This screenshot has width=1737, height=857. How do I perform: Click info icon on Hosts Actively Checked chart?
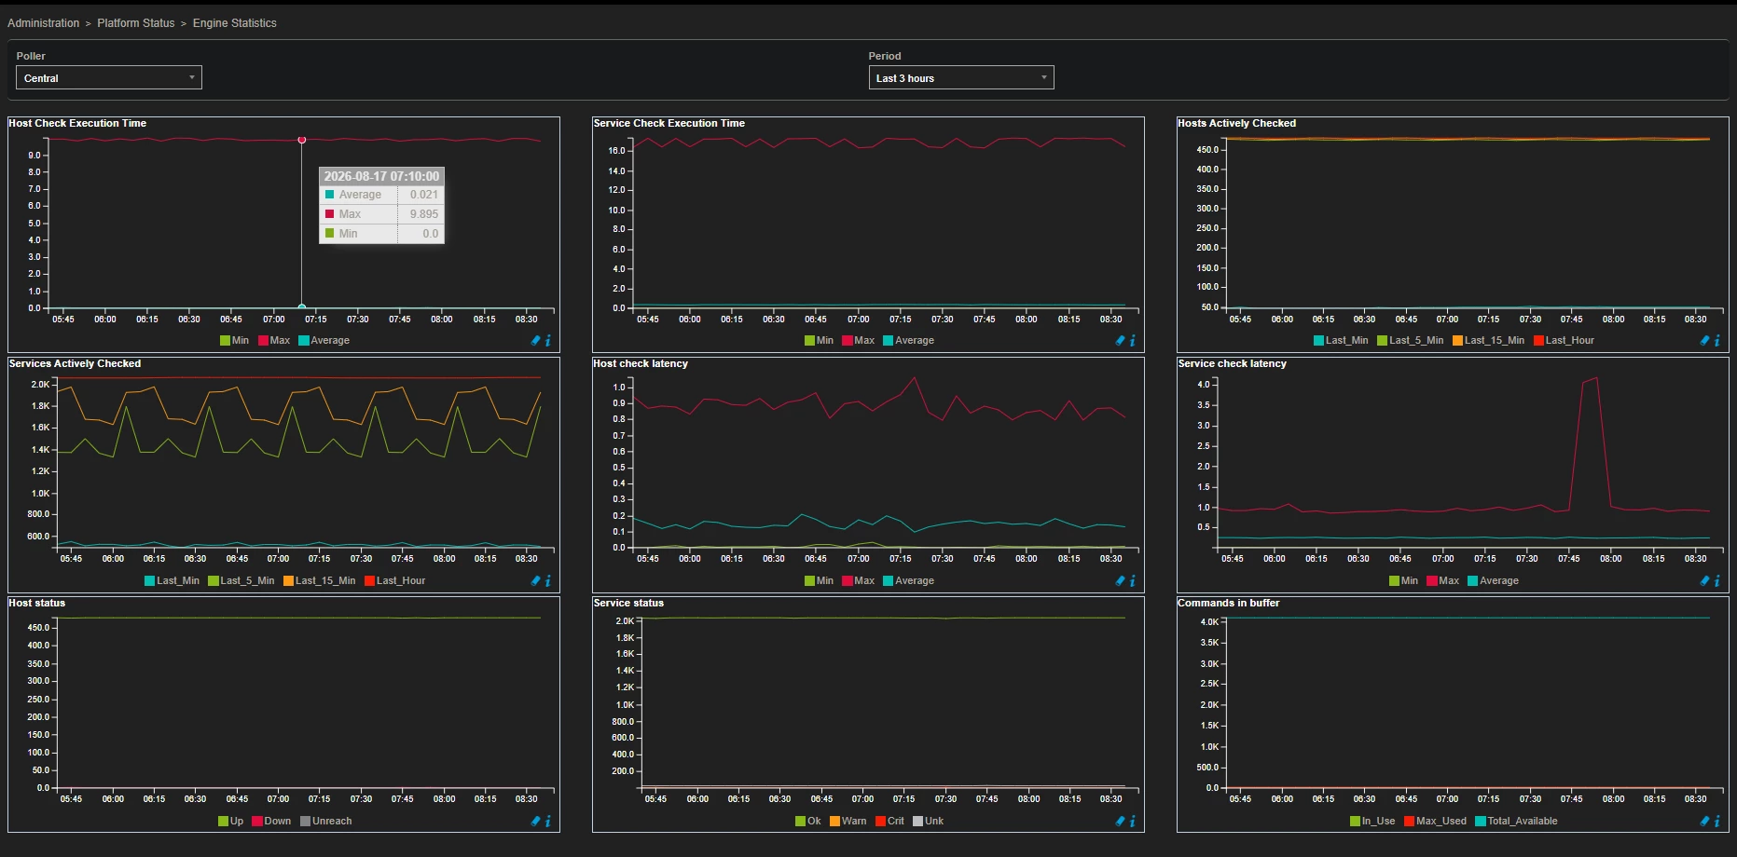click(1717, 341)
